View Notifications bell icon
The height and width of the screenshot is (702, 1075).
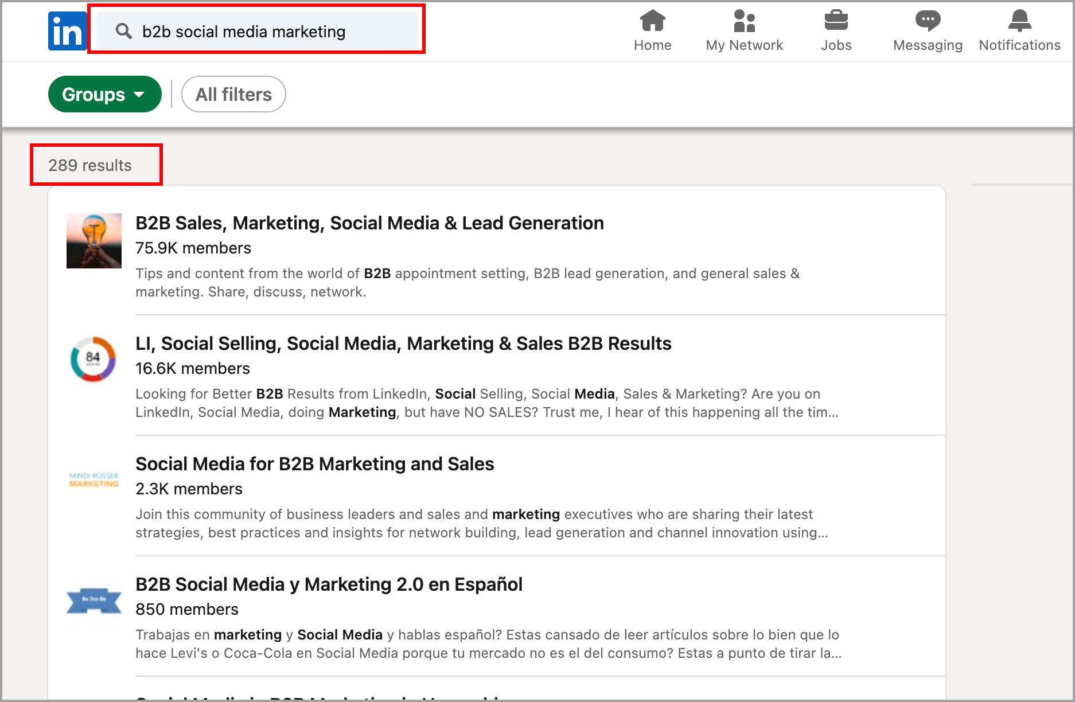[x=1019, y=21]
